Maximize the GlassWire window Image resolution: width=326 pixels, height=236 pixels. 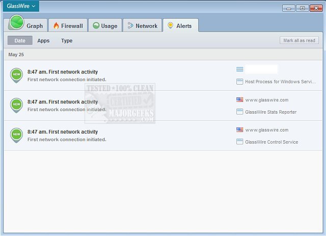[302, 8]
